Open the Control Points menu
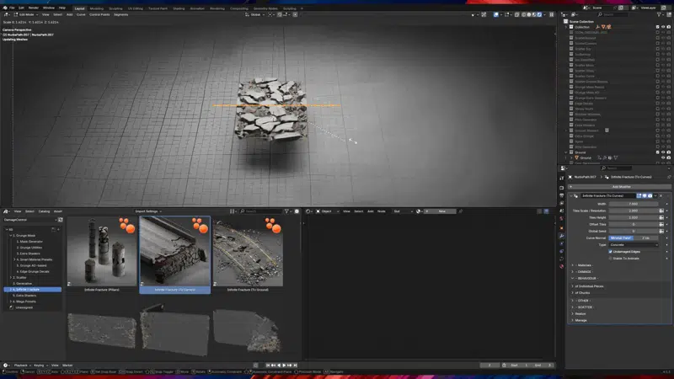Viewport: 674px width, 379px height. point(99,14)
